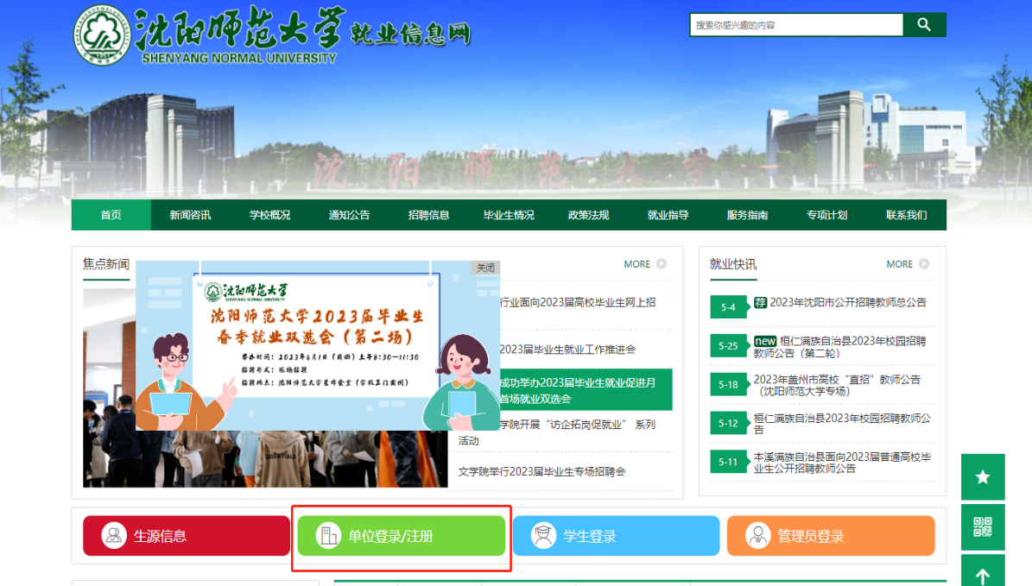Click MORE link in 焦点新闻 section
The width and height of the screenshot is (1032, 586).
pos(637,264)
